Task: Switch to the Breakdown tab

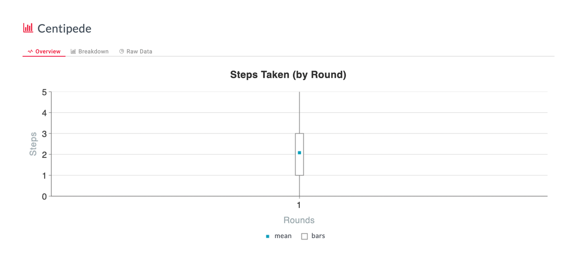Action: tap(89, 52)
